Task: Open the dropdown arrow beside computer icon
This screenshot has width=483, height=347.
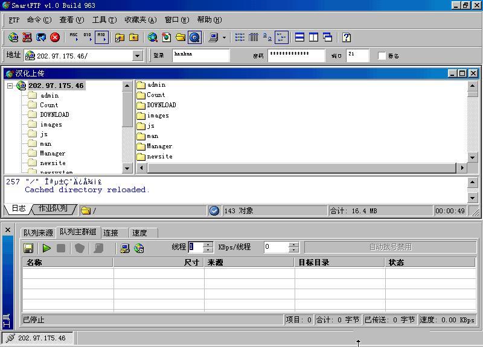Action: [x=224, y=38]
